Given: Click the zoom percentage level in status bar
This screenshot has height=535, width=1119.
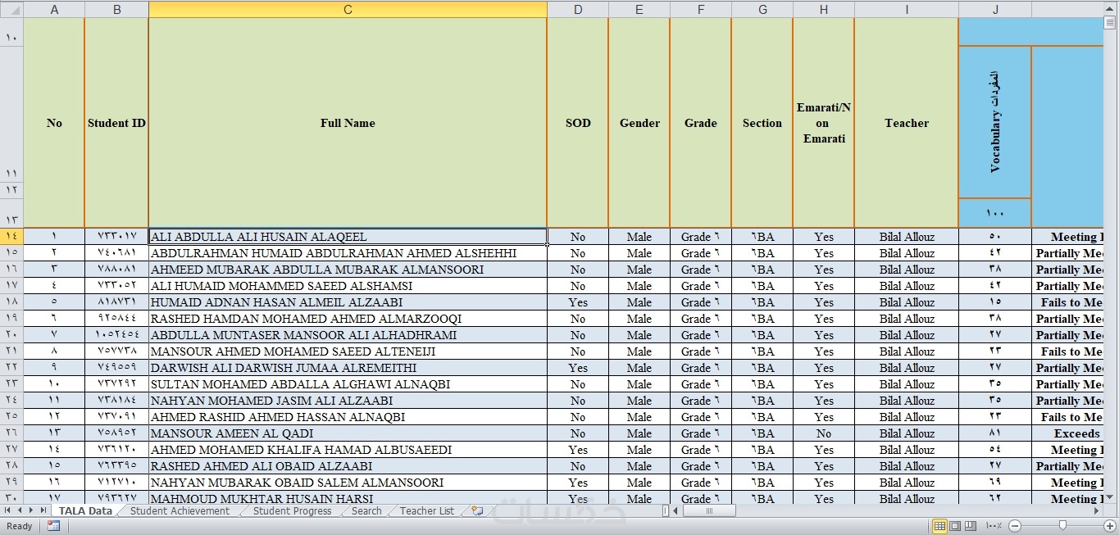Looking at the screenshot, I should tap(994, 526).
